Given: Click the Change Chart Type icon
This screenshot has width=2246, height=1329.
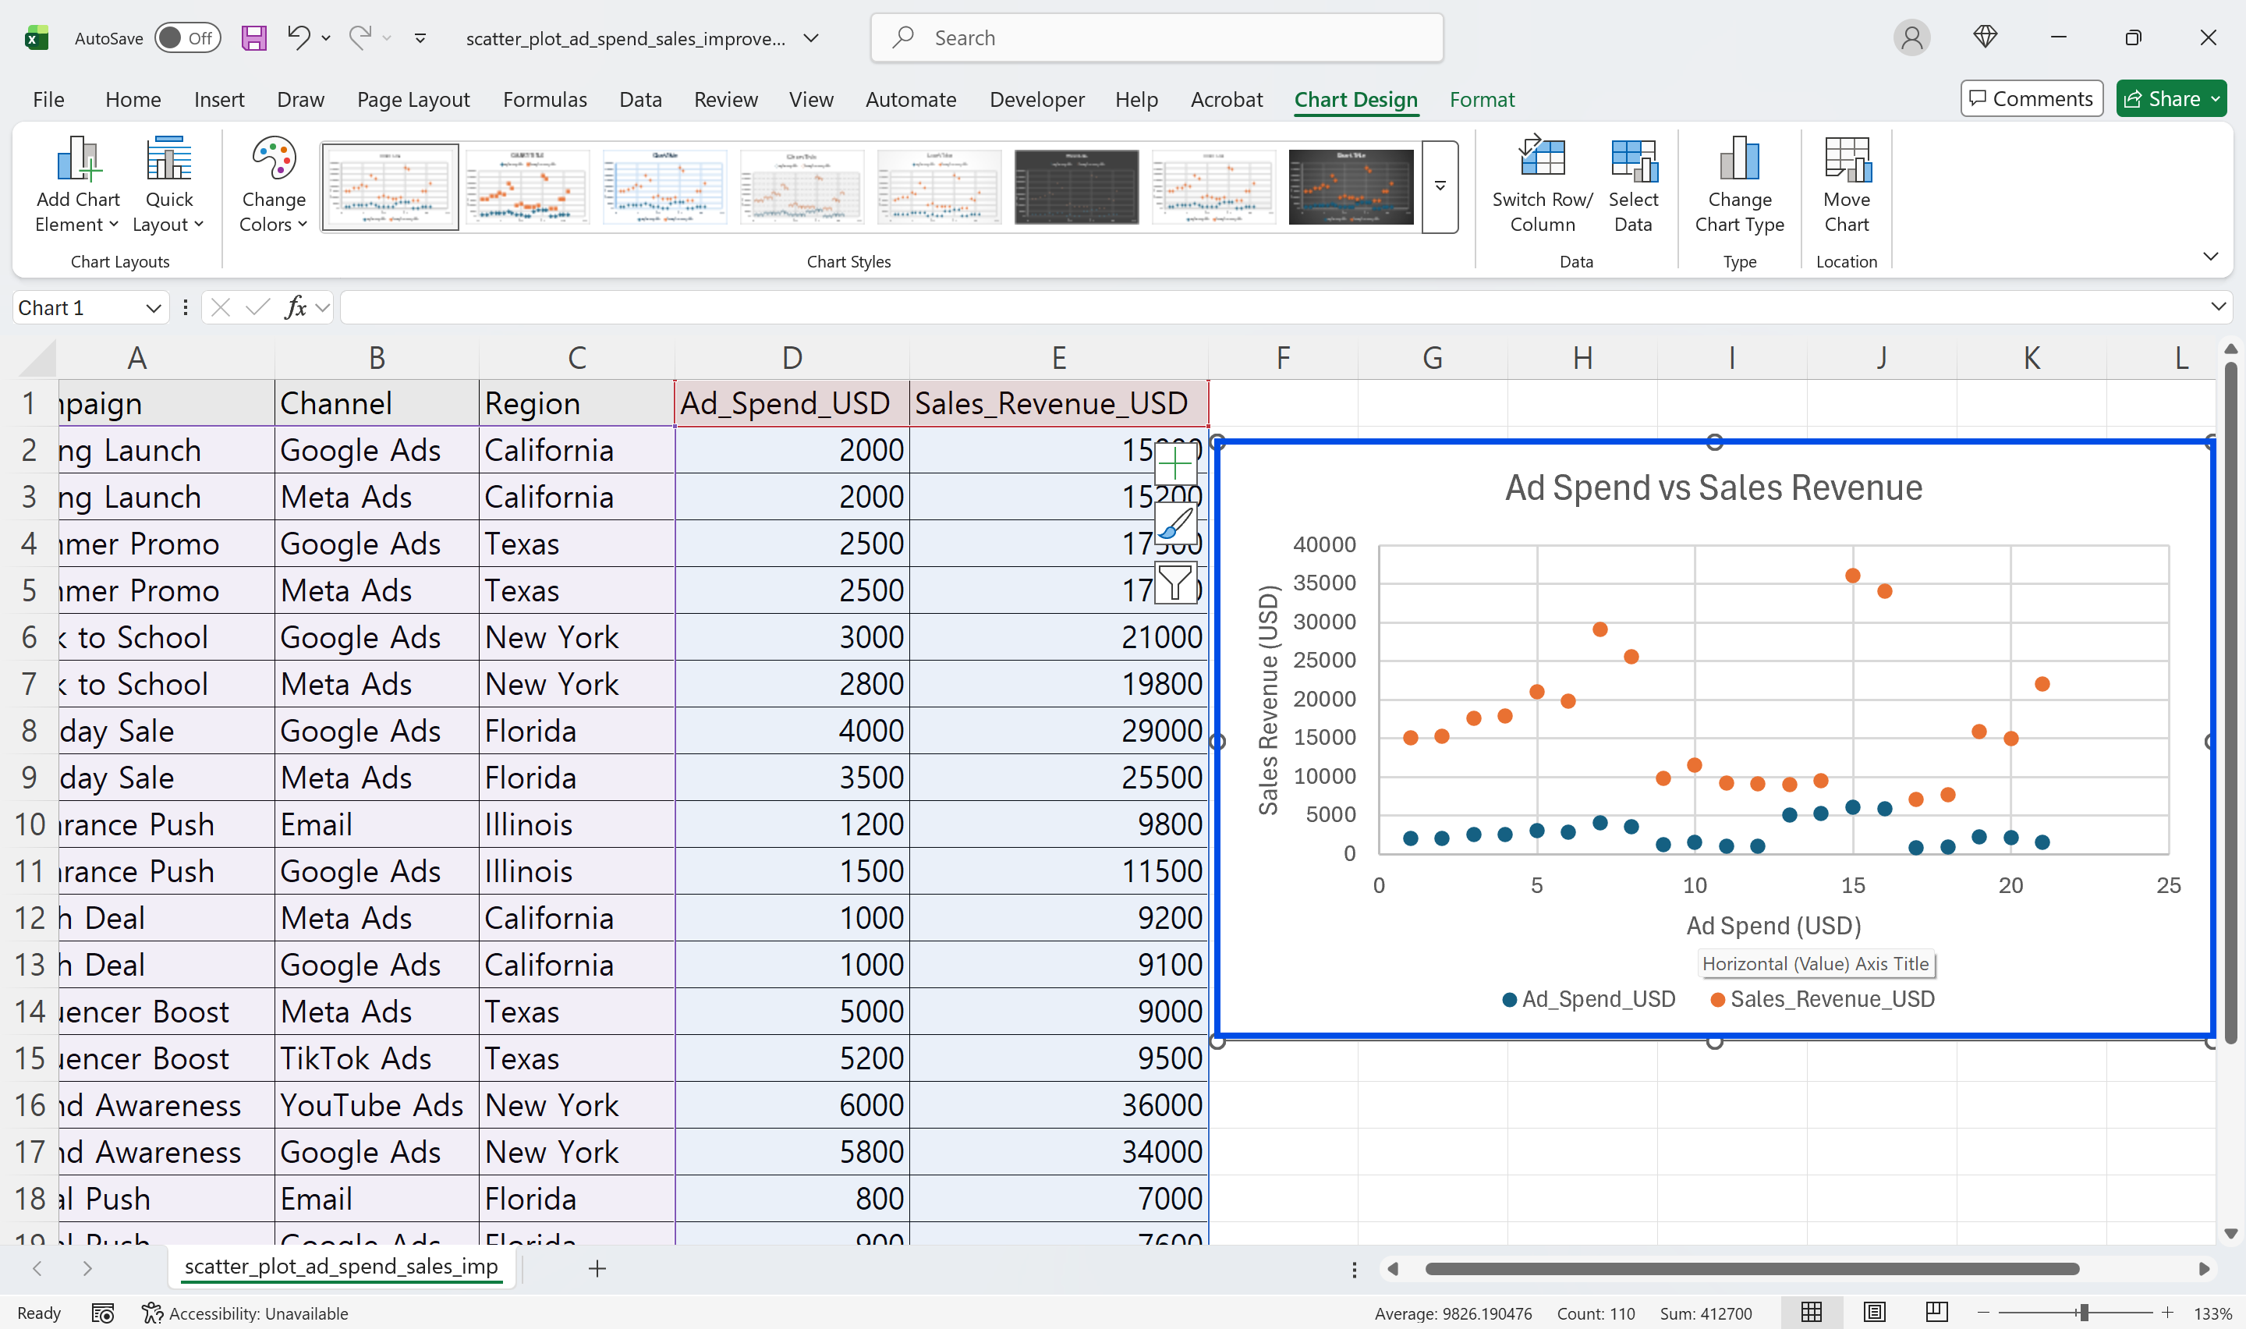Looking at the screenshot, I should (x=1738, y=159).
